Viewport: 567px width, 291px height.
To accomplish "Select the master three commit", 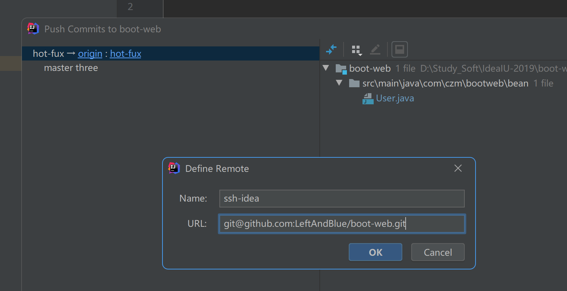I will [71, 68].
